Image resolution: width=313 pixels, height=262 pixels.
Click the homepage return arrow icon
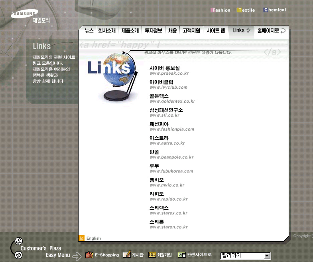tap(283, 31)
